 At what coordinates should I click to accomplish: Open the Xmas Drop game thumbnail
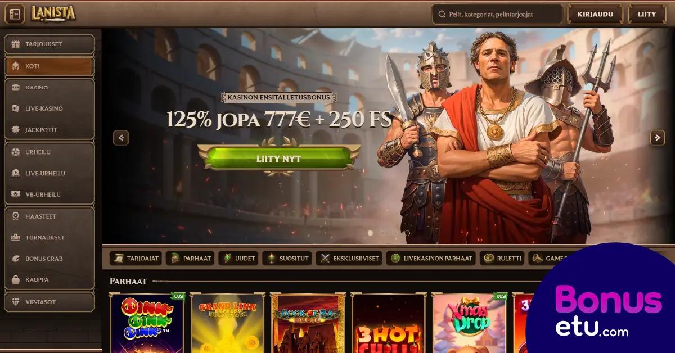469,323
